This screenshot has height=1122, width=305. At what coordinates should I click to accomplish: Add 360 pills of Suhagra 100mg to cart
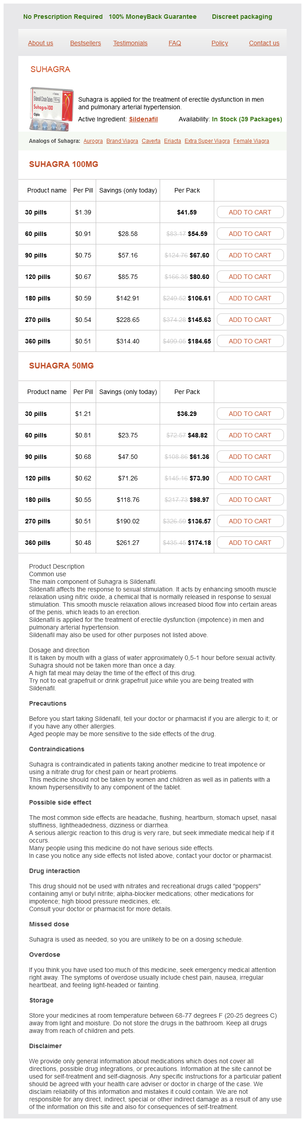[250, 341]
